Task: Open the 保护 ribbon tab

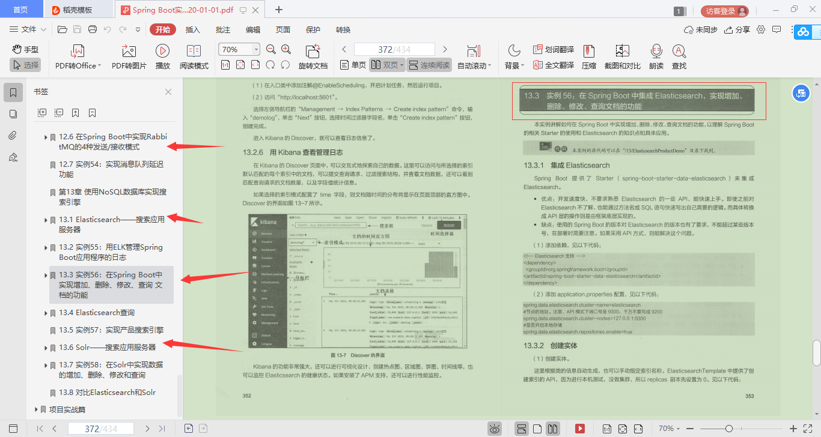Action: coord(313,29)
